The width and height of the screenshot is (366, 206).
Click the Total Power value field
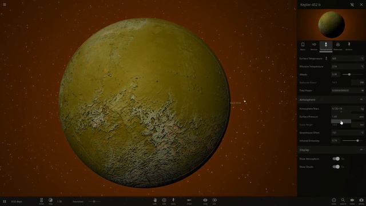pyautogui.click(x=345, y=90)
